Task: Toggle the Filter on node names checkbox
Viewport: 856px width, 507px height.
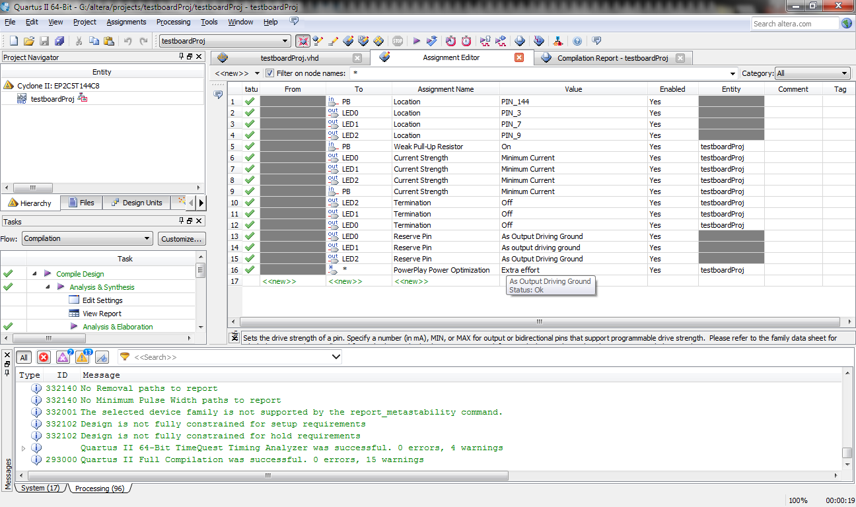Action: [269, 73]
